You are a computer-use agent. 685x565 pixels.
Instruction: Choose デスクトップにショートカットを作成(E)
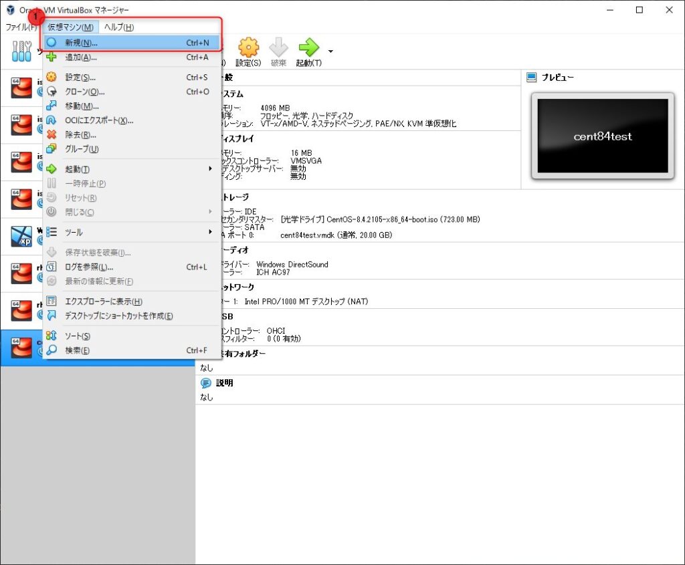tap(131, 316)
